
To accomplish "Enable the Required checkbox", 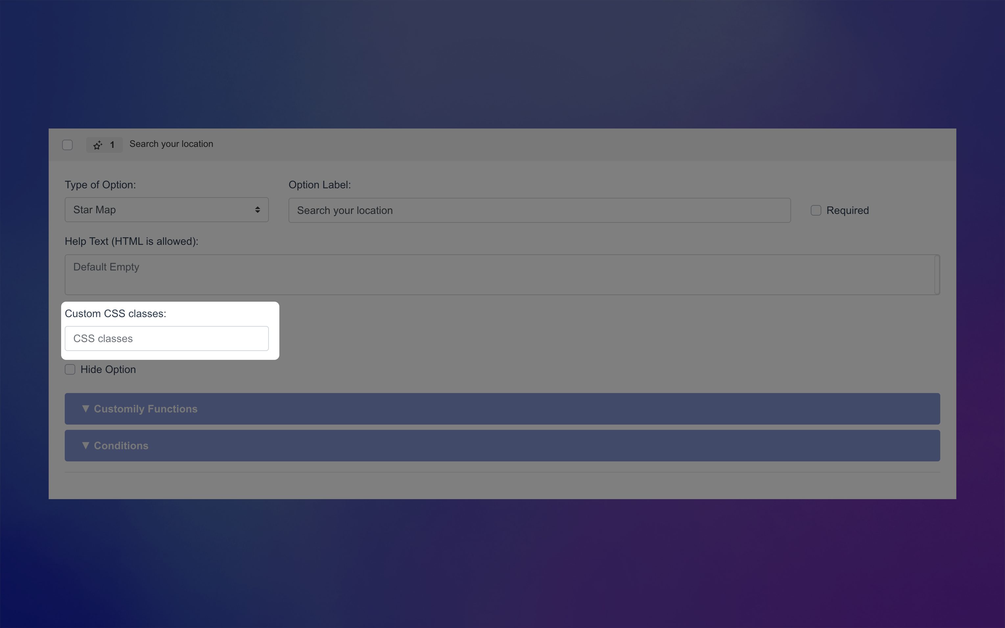I will [x=816, y=210].
